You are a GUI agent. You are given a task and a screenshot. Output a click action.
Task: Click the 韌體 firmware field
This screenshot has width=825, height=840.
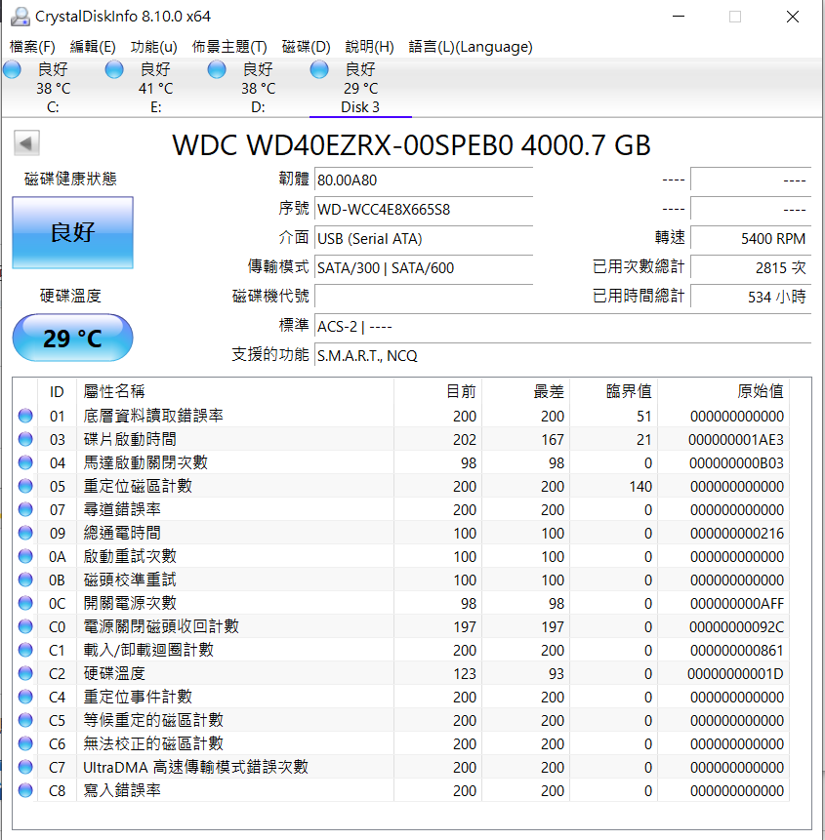[x=423, y=180]
